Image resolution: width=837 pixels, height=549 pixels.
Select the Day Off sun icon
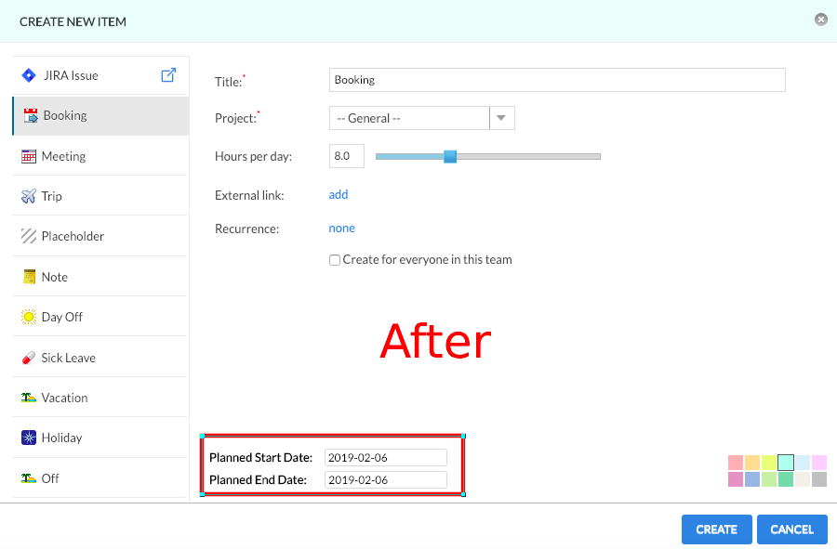(29, 317)
